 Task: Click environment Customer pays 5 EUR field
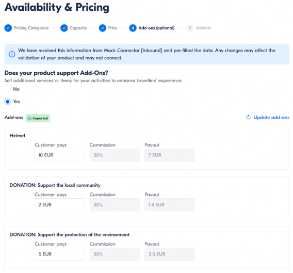[x=60, y=254]
